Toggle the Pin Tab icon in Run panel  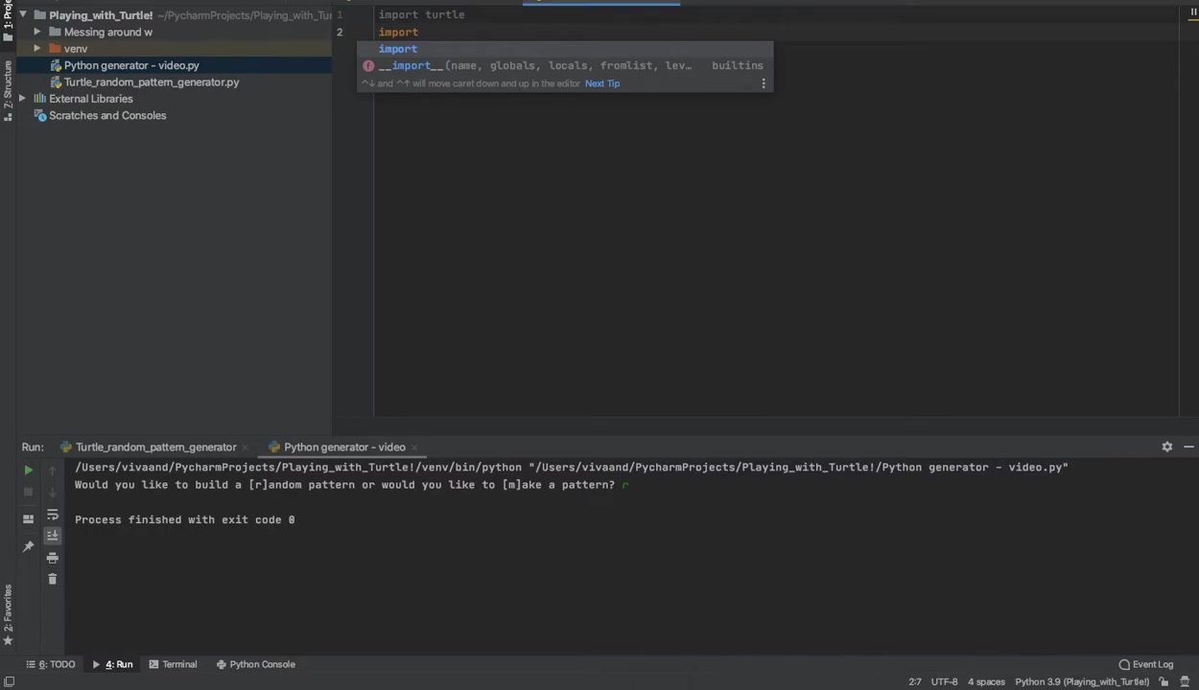28,546
